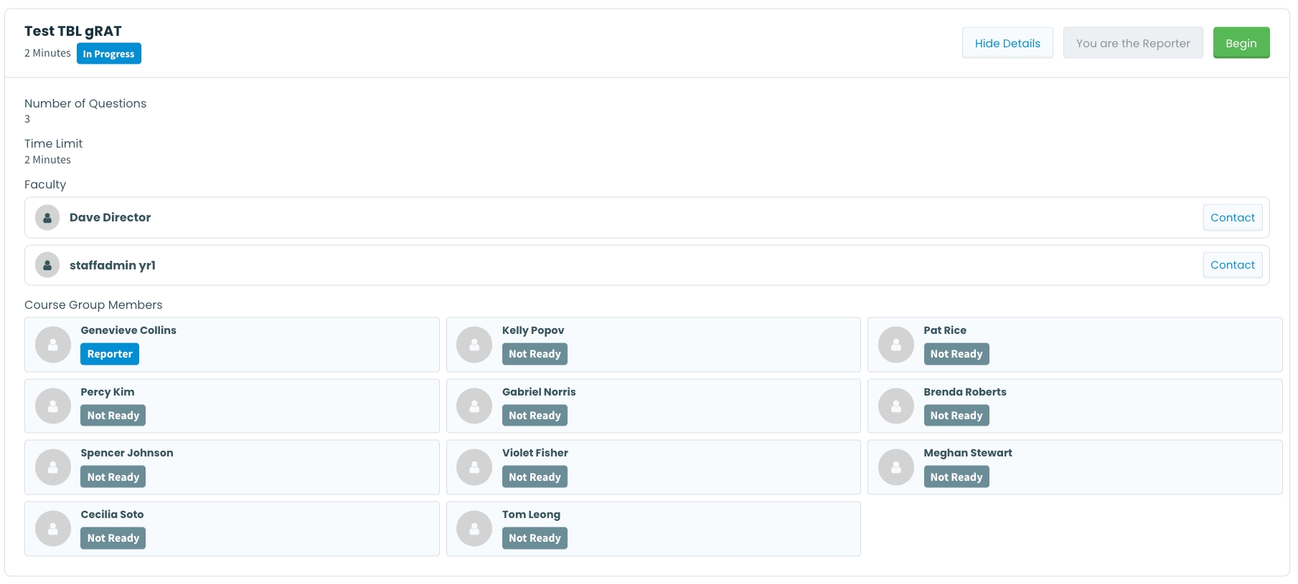The image size is (1298, 584).
Task: Click the In Progress status badge
Action: point(108,54)
